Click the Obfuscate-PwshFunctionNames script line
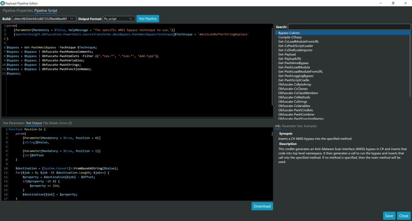412x221 pixels. coord(49,69)
